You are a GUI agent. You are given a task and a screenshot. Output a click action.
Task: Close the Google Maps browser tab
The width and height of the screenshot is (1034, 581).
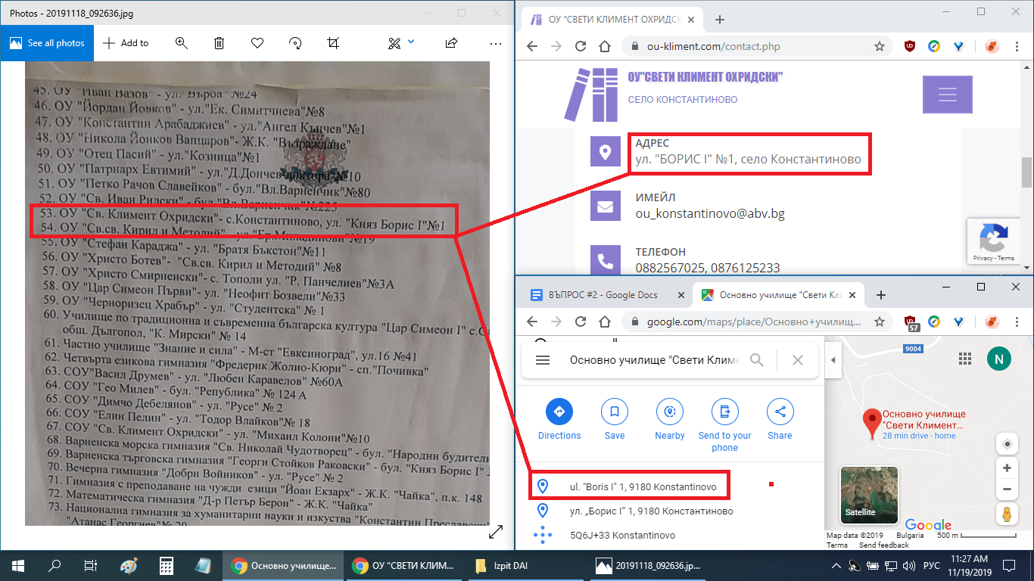coord(854,295)
